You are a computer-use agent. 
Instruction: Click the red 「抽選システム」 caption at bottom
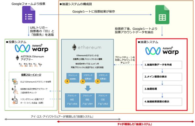click(x=135, y=124)
